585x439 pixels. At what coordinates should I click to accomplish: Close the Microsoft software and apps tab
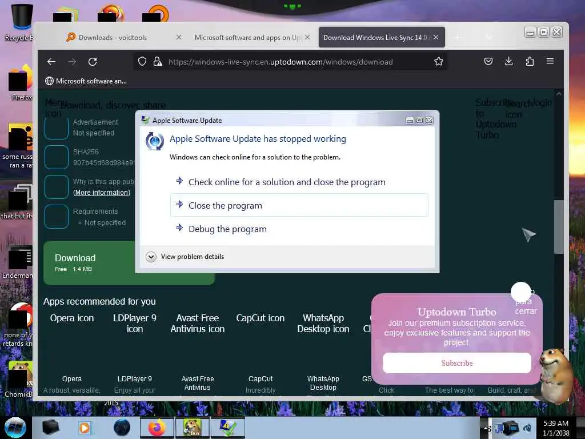click(307, 37)
